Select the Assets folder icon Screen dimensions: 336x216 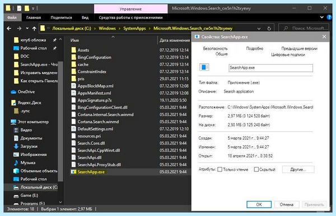[73, 50]
